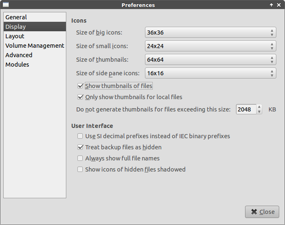
Task: Open the General preferences page
Action: [x=35, y=17]
